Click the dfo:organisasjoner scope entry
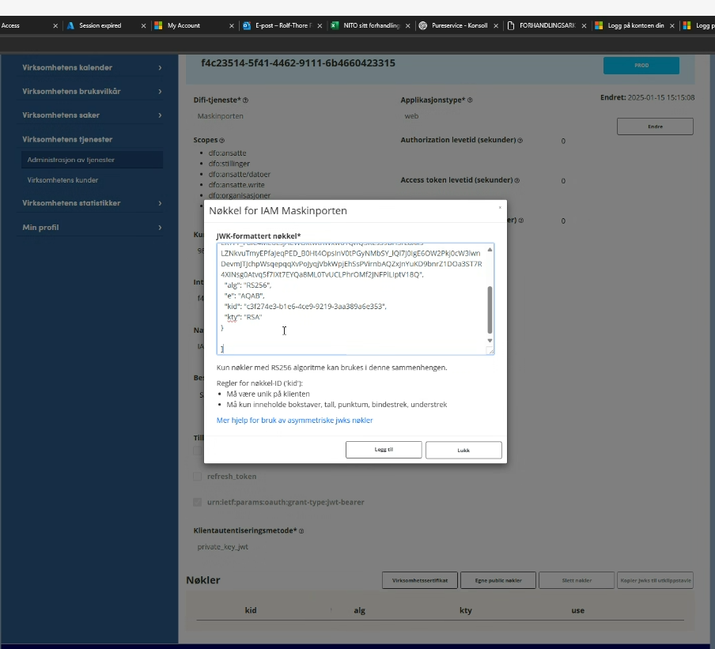 tap(240, 195)
